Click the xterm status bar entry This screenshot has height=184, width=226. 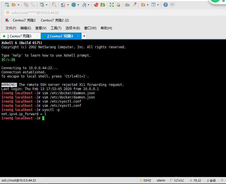(161, 180)
